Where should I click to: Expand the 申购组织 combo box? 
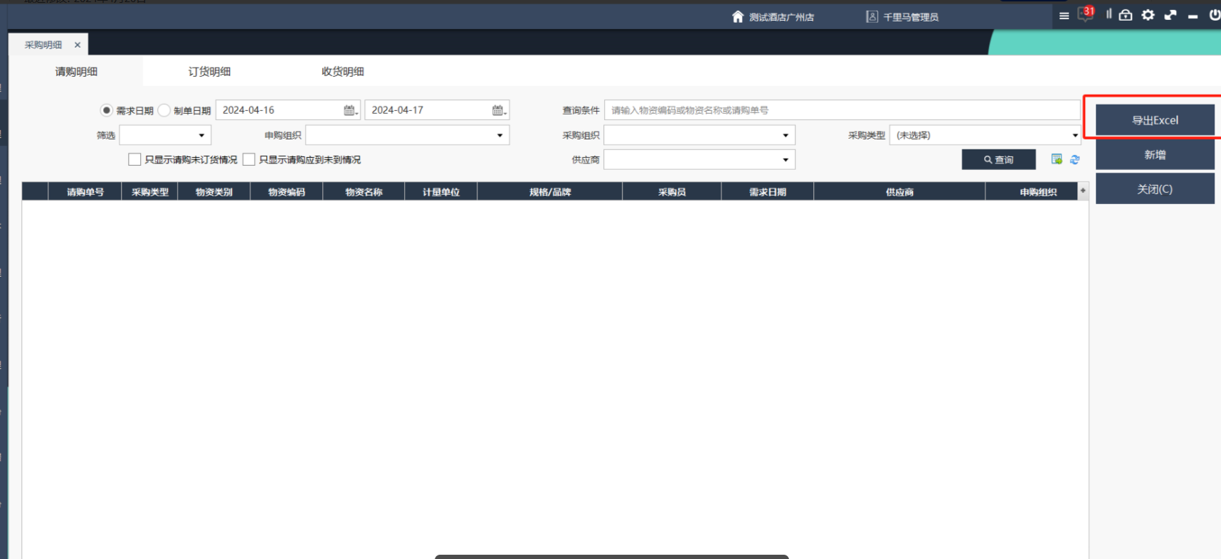(x=499, y=135)
